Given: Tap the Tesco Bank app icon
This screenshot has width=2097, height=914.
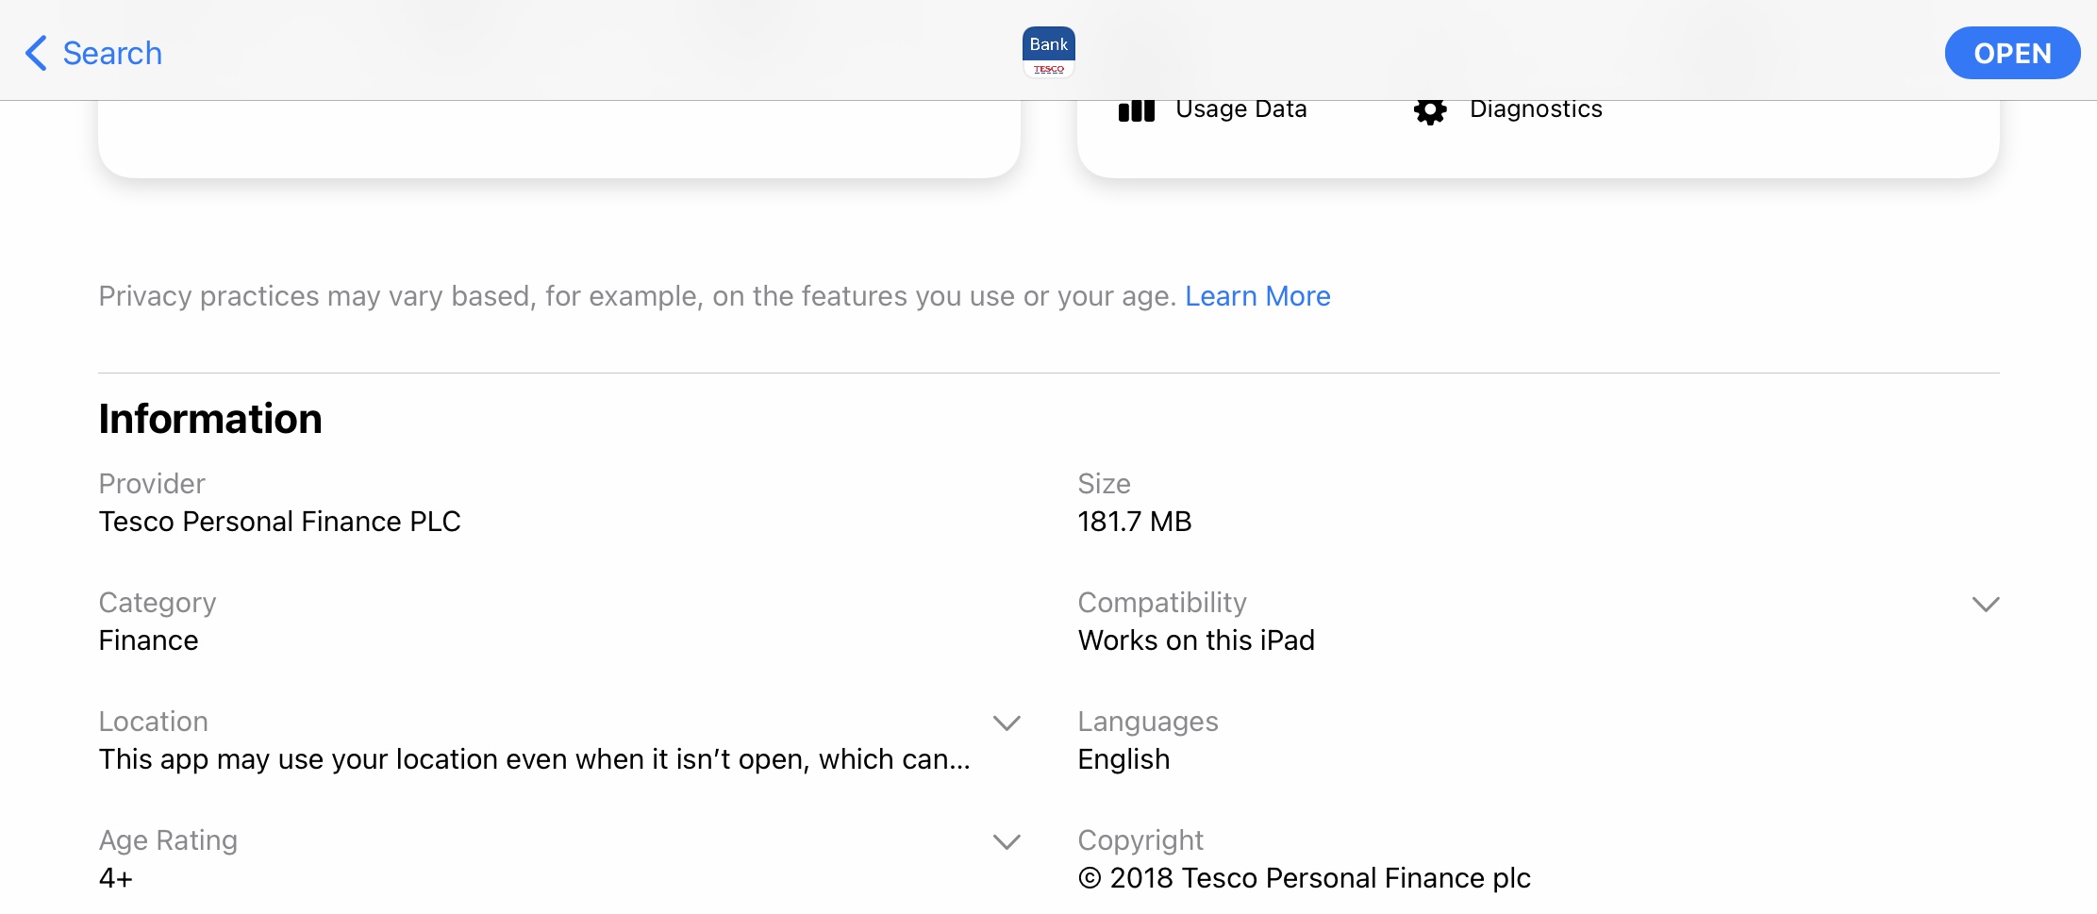Looking at the screenshot, I should pos(1048,53).
